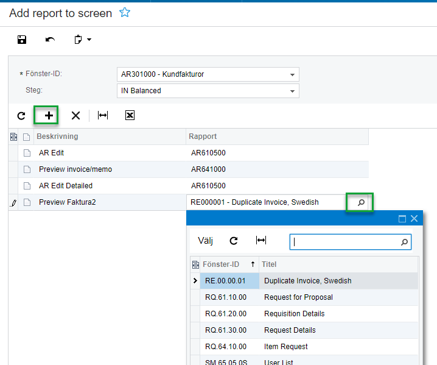
Task: Click the Save disk icon
Action: point(22,40)
